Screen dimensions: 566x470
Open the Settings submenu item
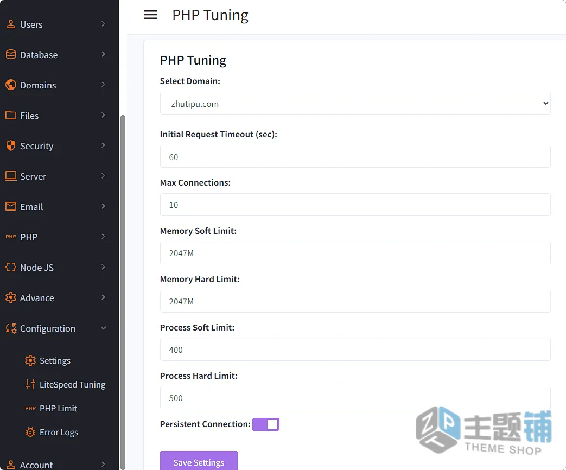pos(55,360)
